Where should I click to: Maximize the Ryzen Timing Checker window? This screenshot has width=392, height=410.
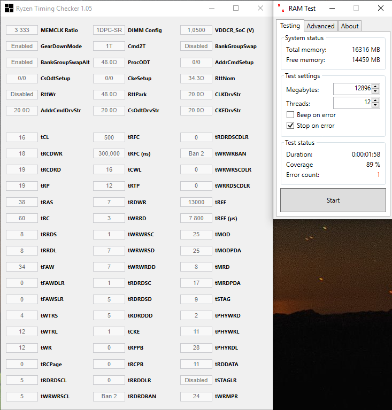pos(236,9)
